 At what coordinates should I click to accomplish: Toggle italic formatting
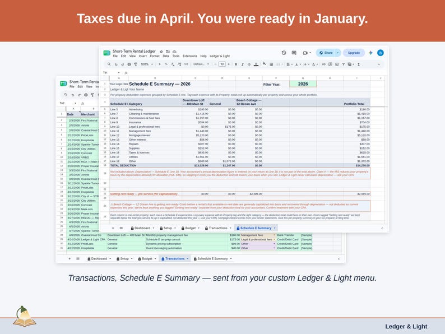(242, 64)
